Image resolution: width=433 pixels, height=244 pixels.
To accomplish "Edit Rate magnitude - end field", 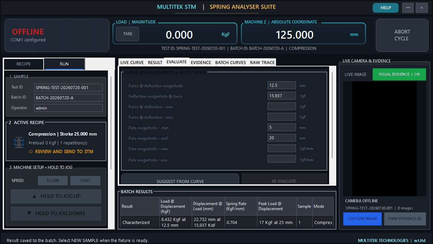I will point(282,138).
